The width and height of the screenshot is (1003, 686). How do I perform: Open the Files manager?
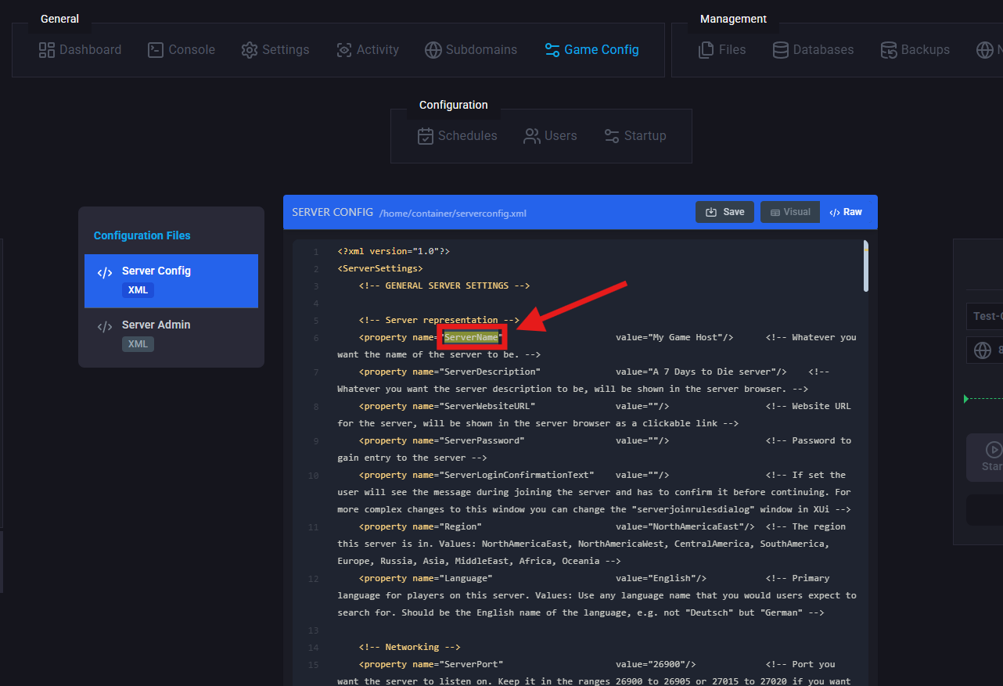(721, 50)
